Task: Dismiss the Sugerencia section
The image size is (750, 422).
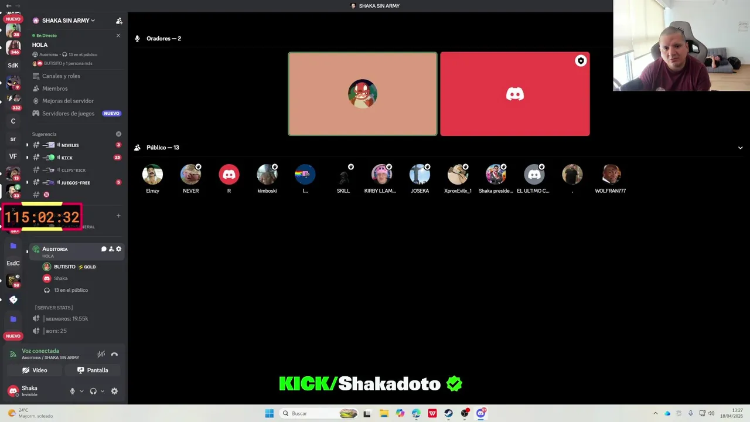Action: coord(118,134)
